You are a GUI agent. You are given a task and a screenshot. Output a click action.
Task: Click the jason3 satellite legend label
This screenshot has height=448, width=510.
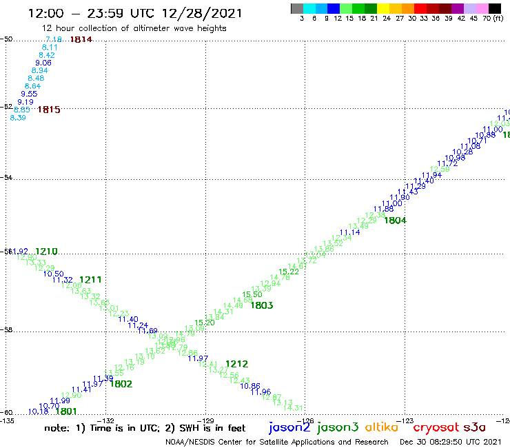click(338, 427)
